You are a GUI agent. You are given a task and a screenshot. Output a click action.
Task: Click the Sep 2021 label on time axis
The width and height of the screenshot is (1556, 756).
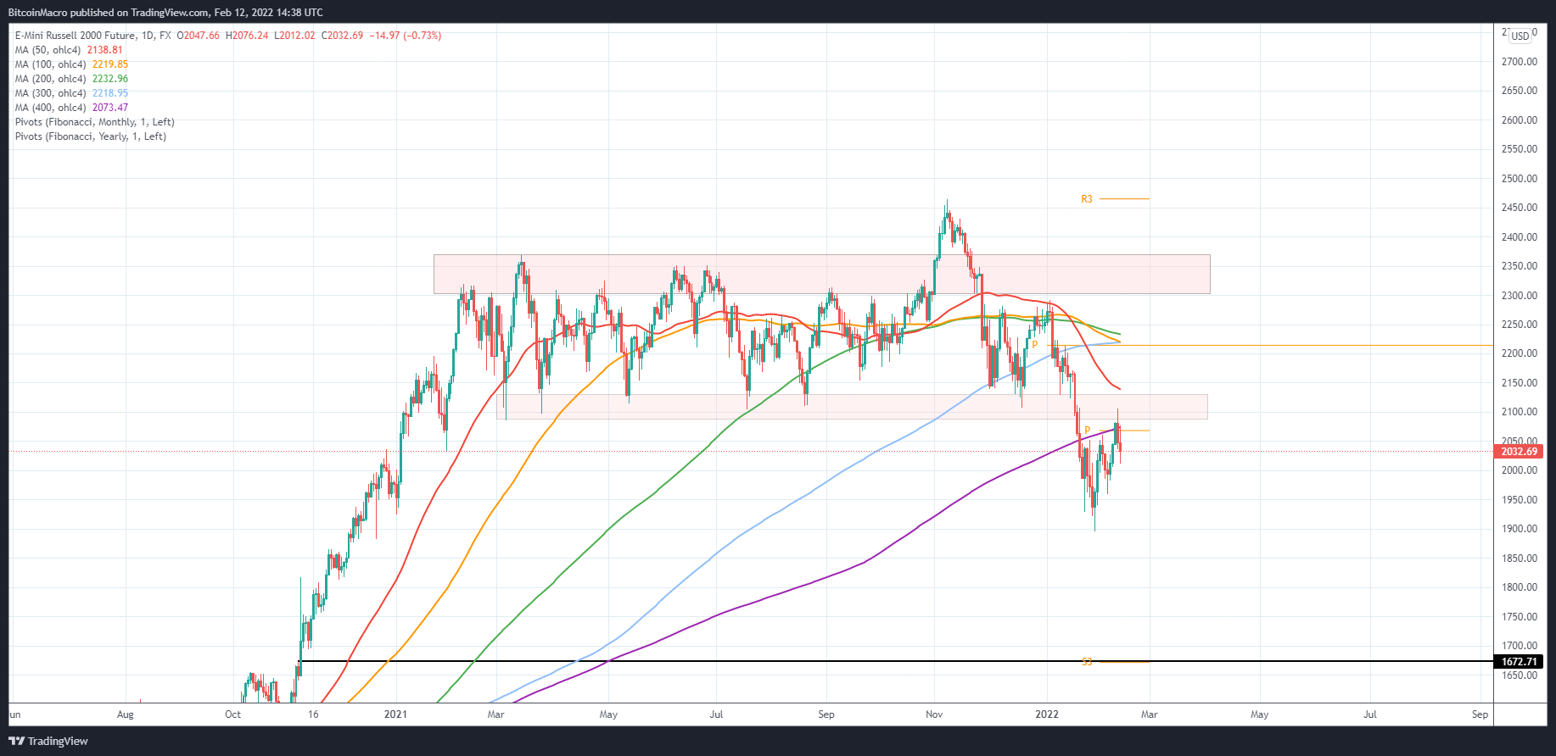point(826,714)
